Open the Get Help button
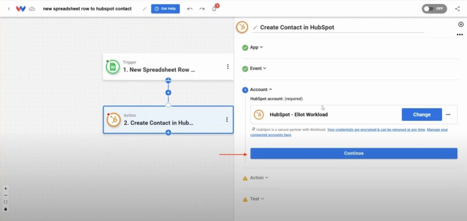 click(x=165, y=9)
